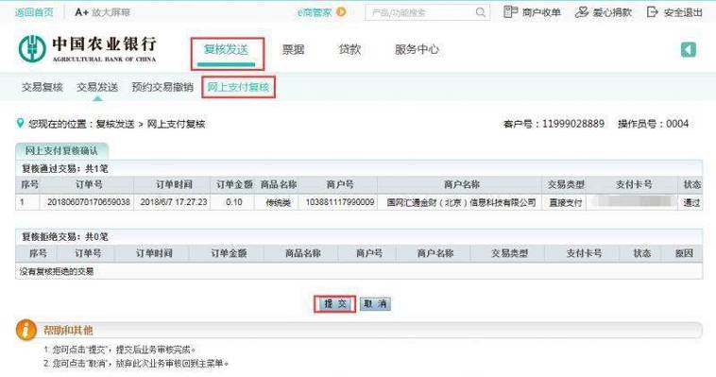716x377 pixels.
Task: Click the 传统类 product name cell
Action: point(278,202)
